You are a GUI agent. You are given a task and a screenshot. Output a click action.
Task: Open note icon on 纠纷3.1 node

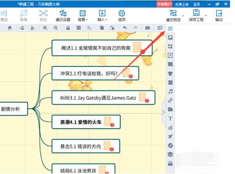[142, 97]
